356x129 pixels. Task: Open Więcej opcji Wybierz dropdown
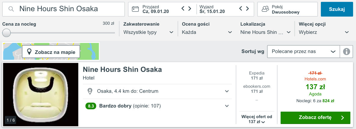pyautogui.click(x=324, y=32)
